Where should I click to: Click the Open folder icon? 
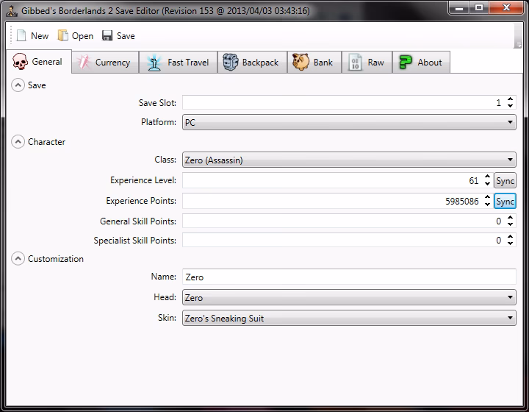point(62,35)
